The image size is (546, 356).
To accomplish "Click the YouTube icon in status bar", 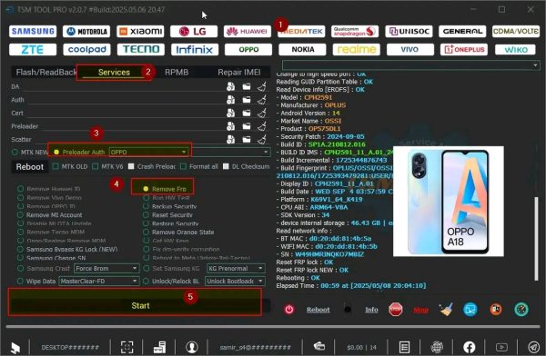I will click(501, 347).
